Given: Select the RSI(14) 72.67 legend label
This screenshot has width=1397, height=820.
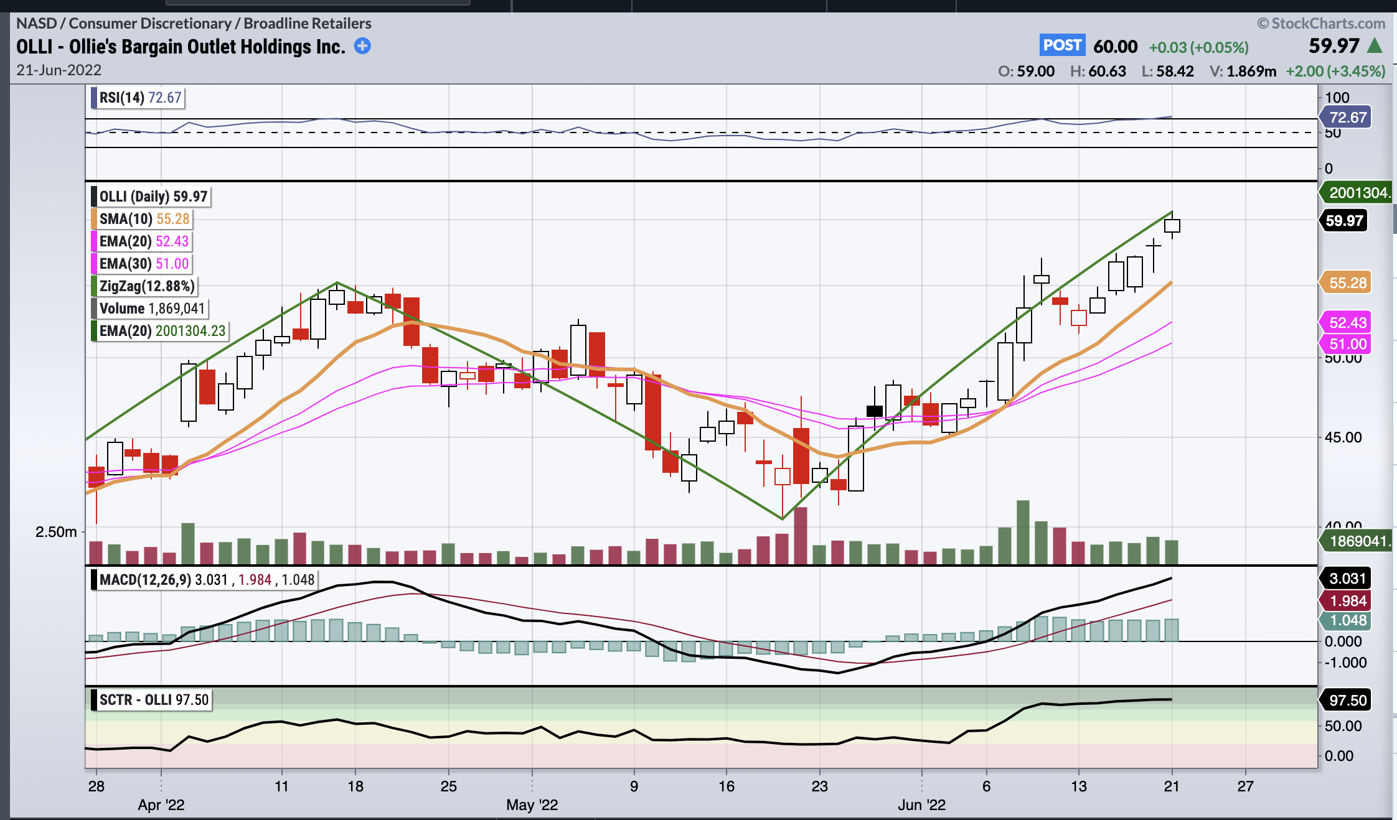Looking at the screenshot, I should tap(138, 98).
